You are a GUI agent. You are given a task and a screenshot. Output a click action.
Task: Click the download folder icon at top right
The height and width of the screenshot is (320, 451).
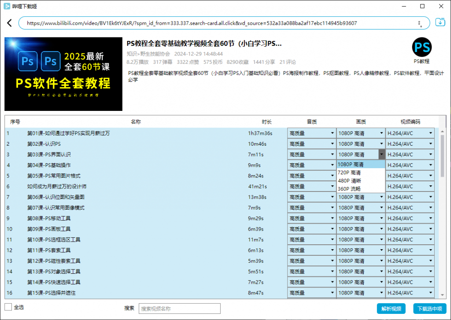pos(441,22)
